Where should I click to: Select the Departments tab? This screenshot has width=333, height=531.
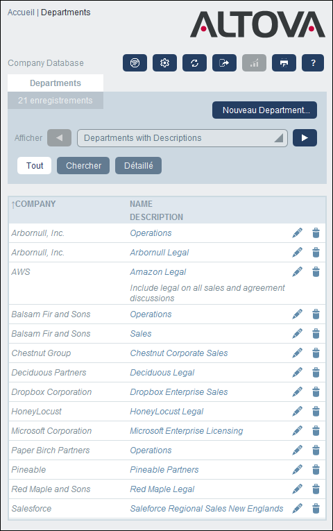coord(55,83)
